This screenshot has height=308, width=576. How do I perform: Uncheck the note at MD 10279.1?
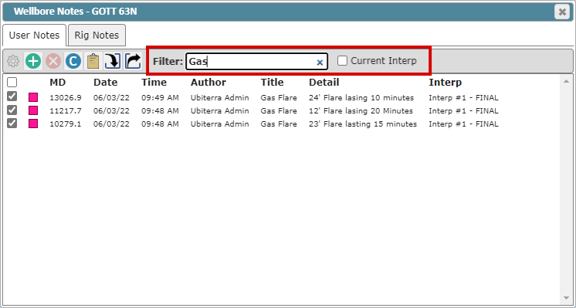(x=12, y=123)
